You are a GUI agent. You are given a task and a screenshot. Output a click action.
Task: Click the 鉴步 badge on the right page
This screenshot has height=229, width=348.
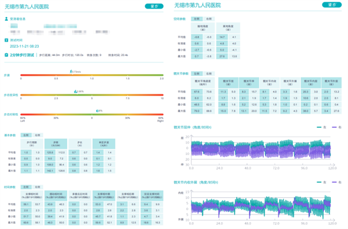pyautogui.click(x=332, y=5)
